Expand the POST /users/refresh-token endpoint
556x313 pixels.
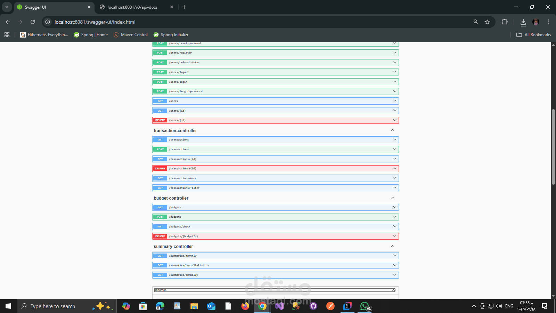(276, 63)
